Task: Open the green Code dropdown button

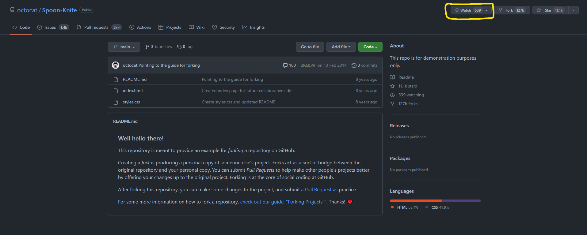Action: (x=370, y=47)
